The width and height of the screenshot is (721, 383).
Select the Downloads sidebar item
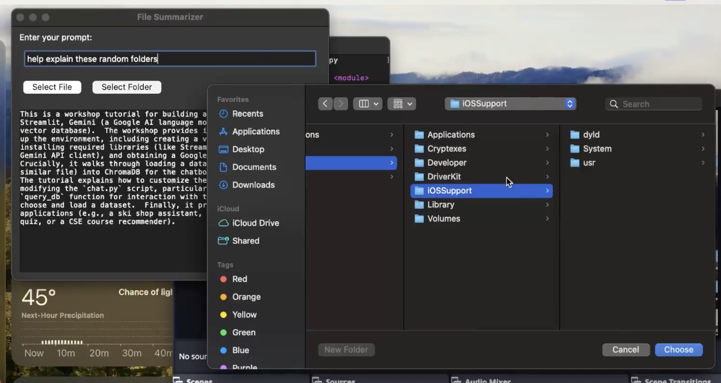253,185
